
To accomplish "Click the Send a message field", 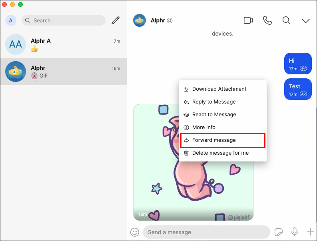I will [206, 232].
